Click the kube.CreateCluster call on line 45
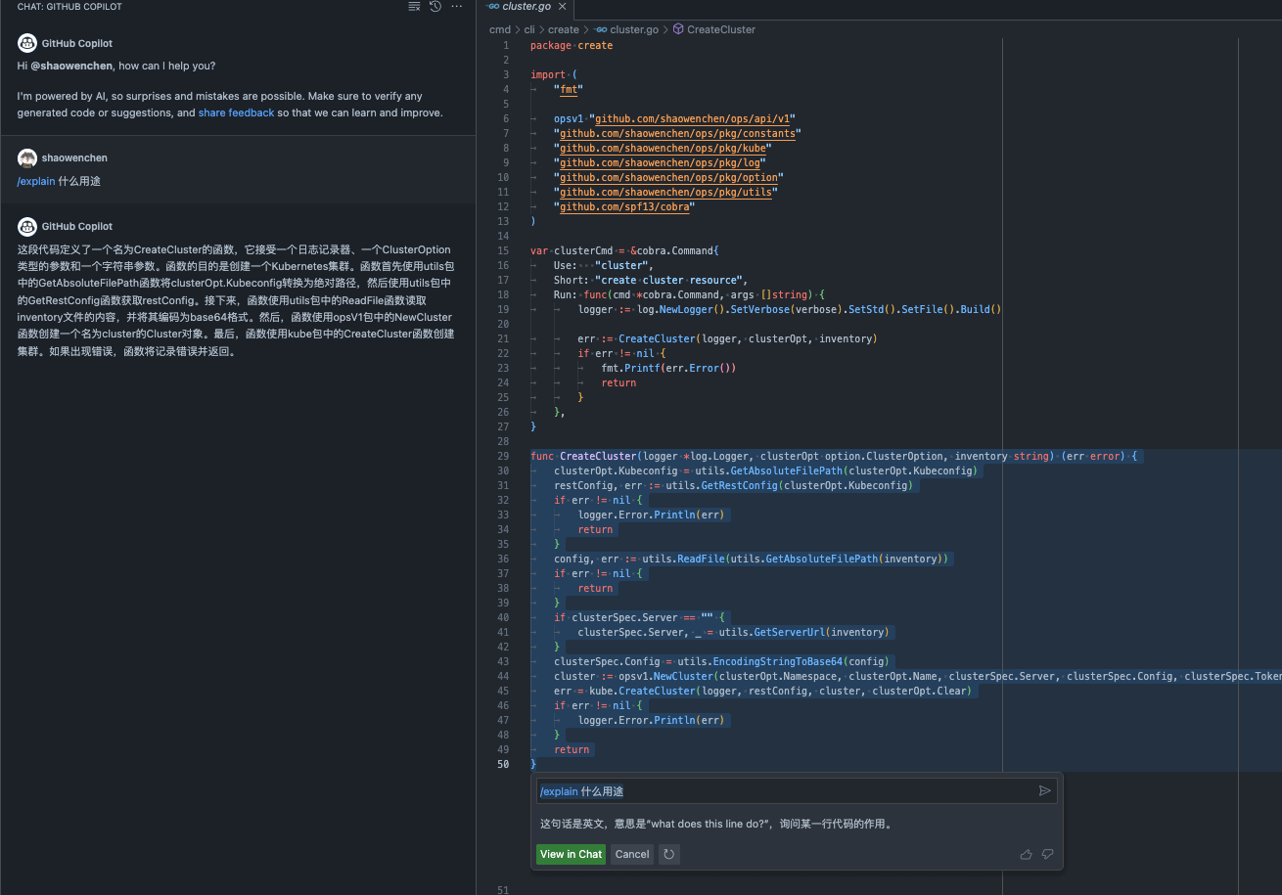 (x=644, y=691)
